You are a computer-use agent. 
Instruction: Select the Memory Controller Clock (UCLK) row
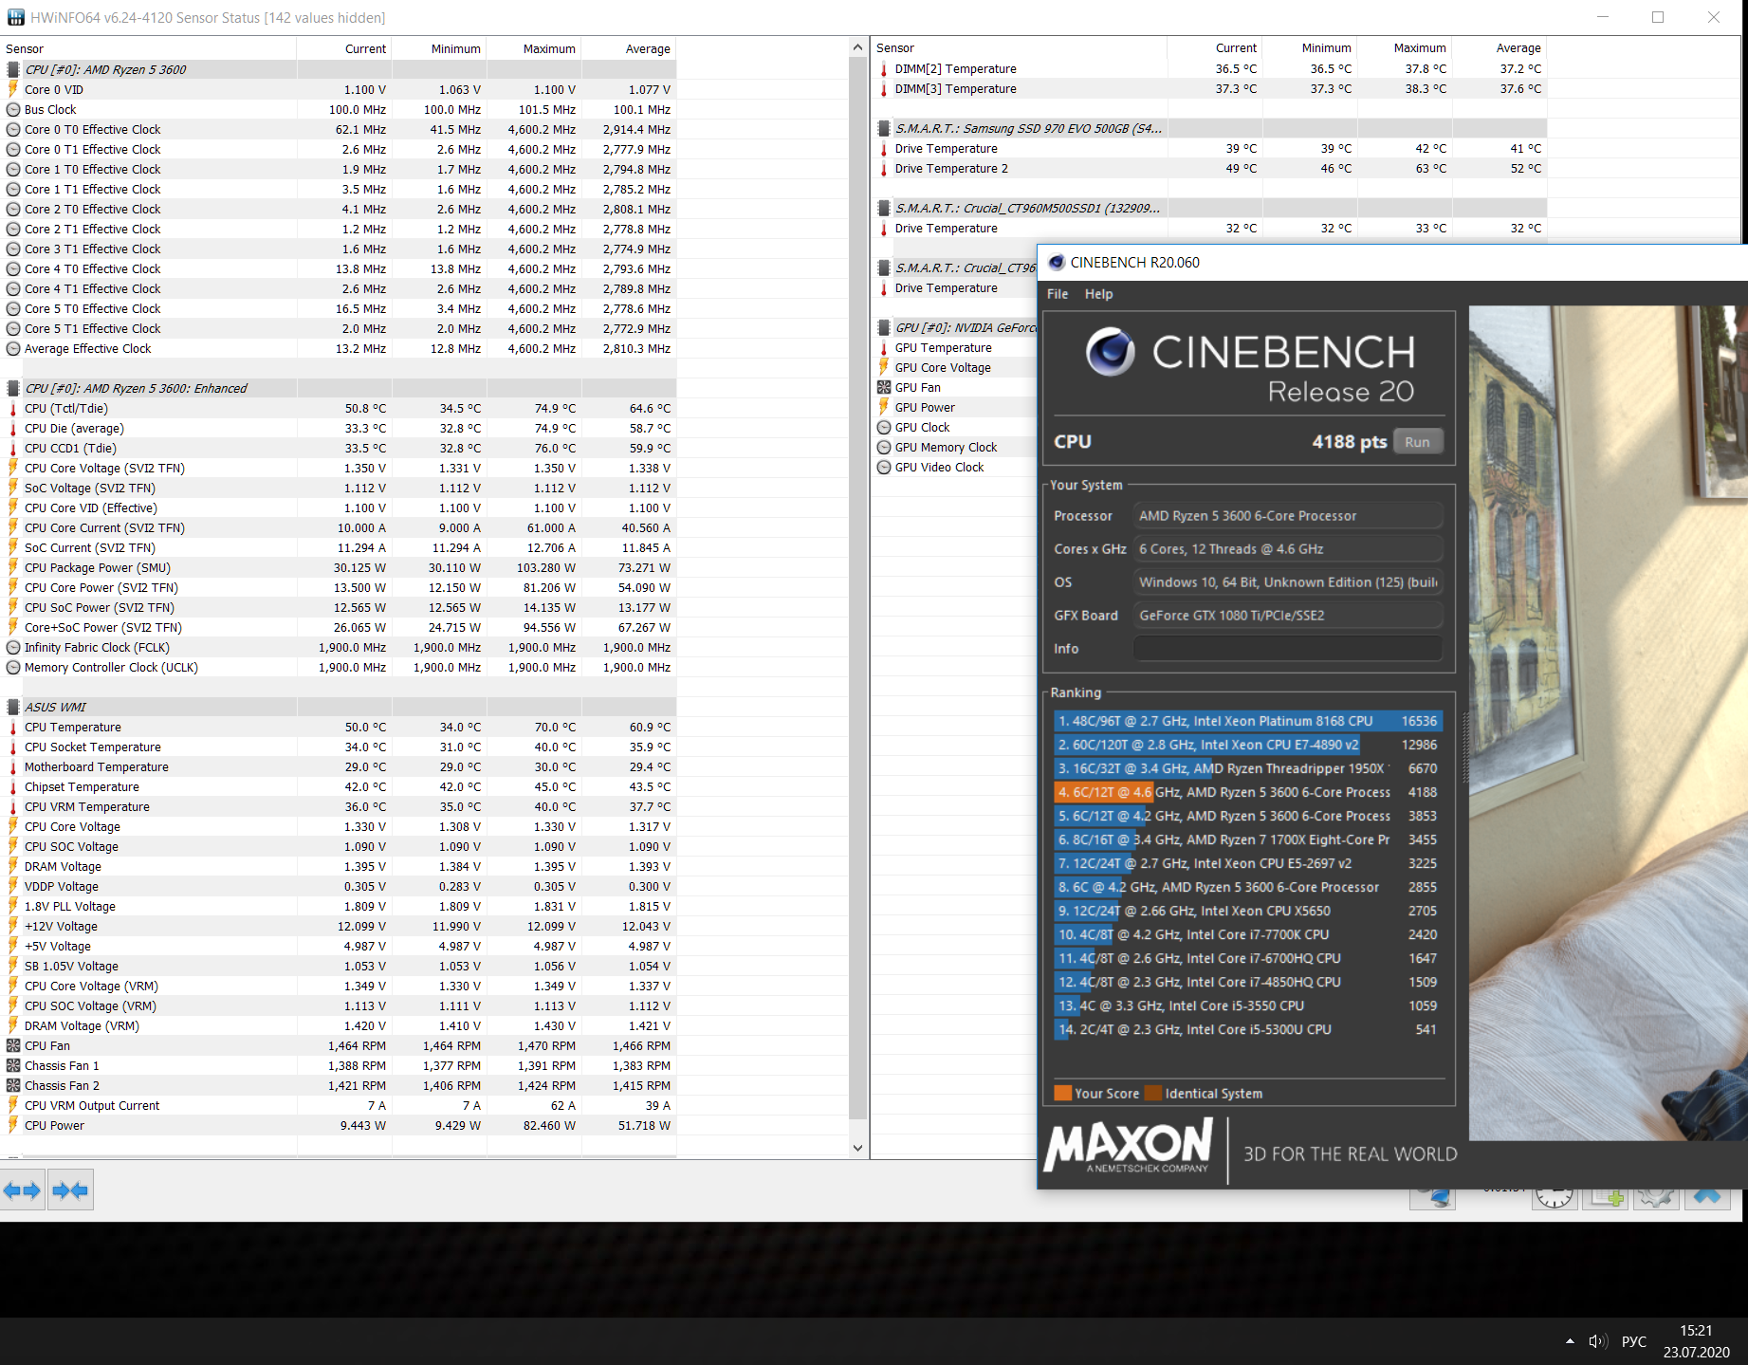click(340, 668)
